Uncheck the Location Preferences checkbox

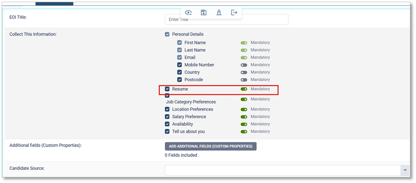click(167, 109)
